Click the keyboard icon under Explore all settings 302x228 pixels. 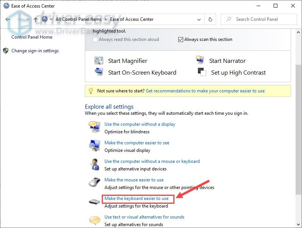point(94,201)
